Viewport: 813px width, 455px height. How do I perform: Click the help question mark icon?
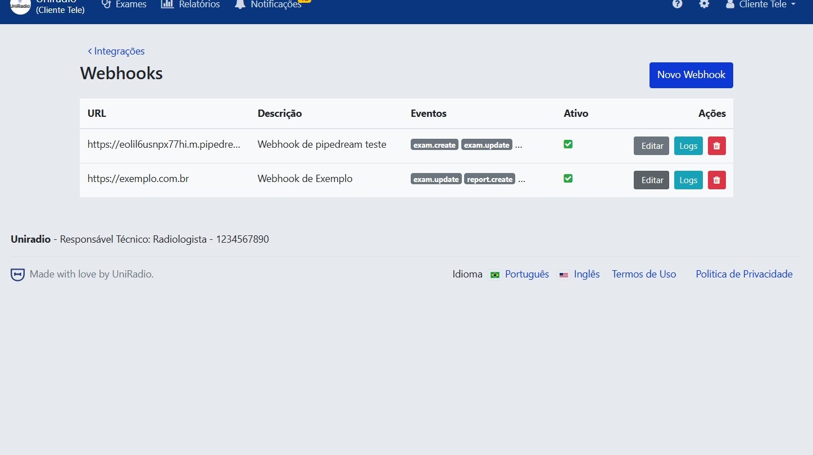point(677,4)
